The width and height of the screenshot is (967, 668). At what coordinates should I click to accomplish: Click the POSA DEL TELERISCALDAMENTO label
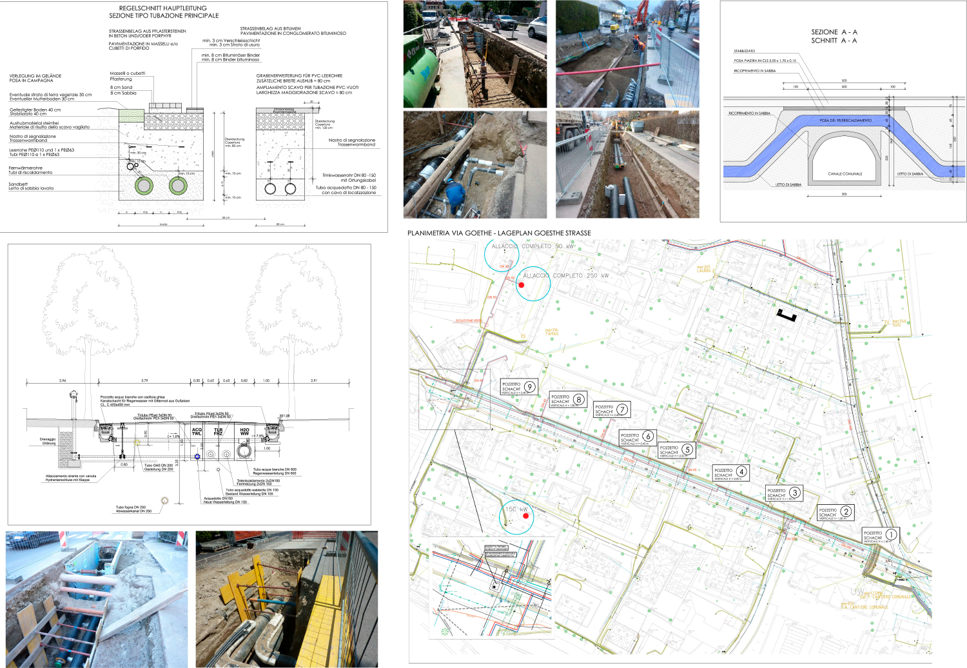(845, 121)
